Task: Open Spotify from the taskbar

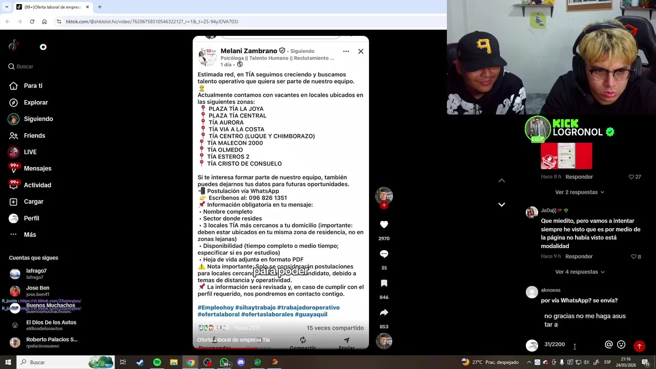Action: coord(157,362)
